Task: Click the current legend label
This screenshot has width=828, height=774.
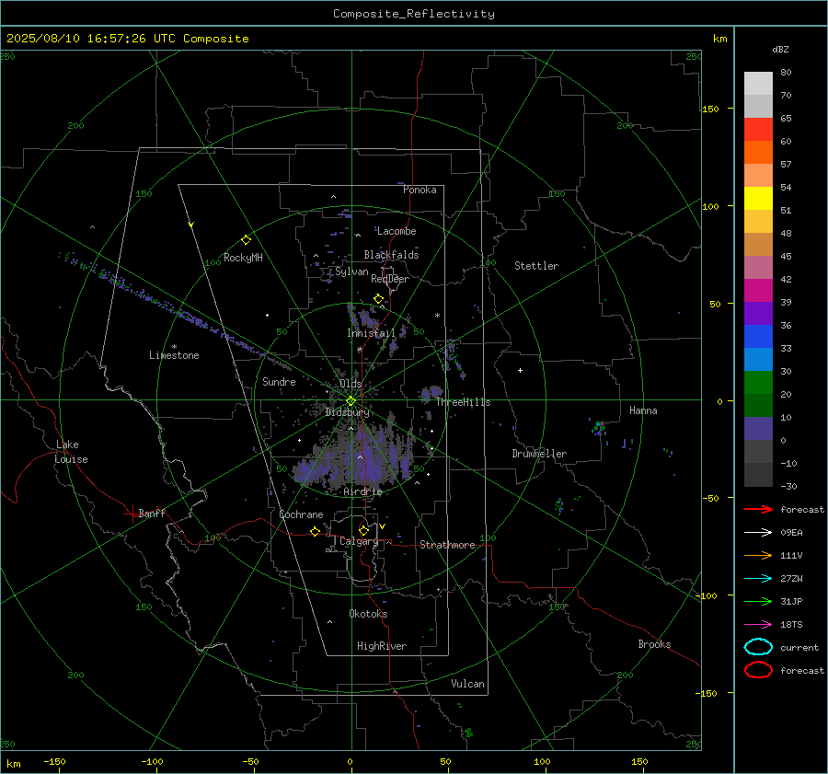Action: click(799, 648)
